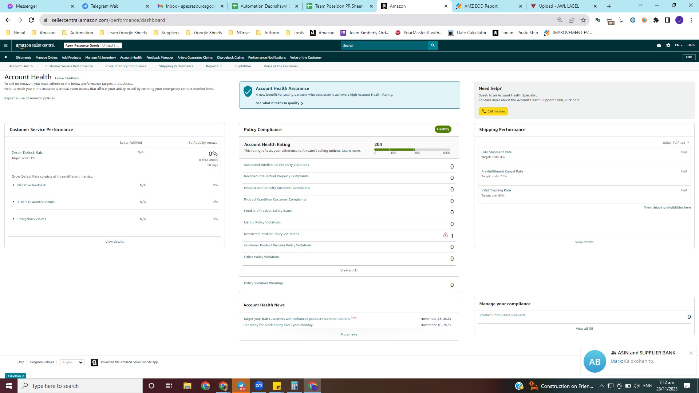Open the Chrome extensions puzzle icon
Image resolution: width=699 pixels, height=393 pixels.
coord(656,20)
